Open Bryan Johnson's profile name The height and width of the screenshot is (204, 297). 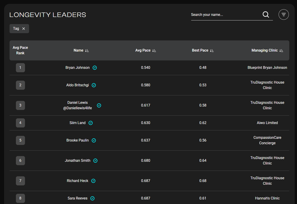click(x=77, y=68)
